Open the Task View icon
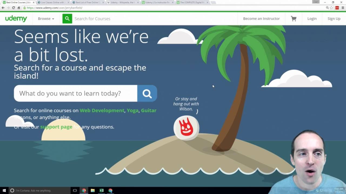The width and height of the screenshot is (346, 194). (x=75, y=190)
